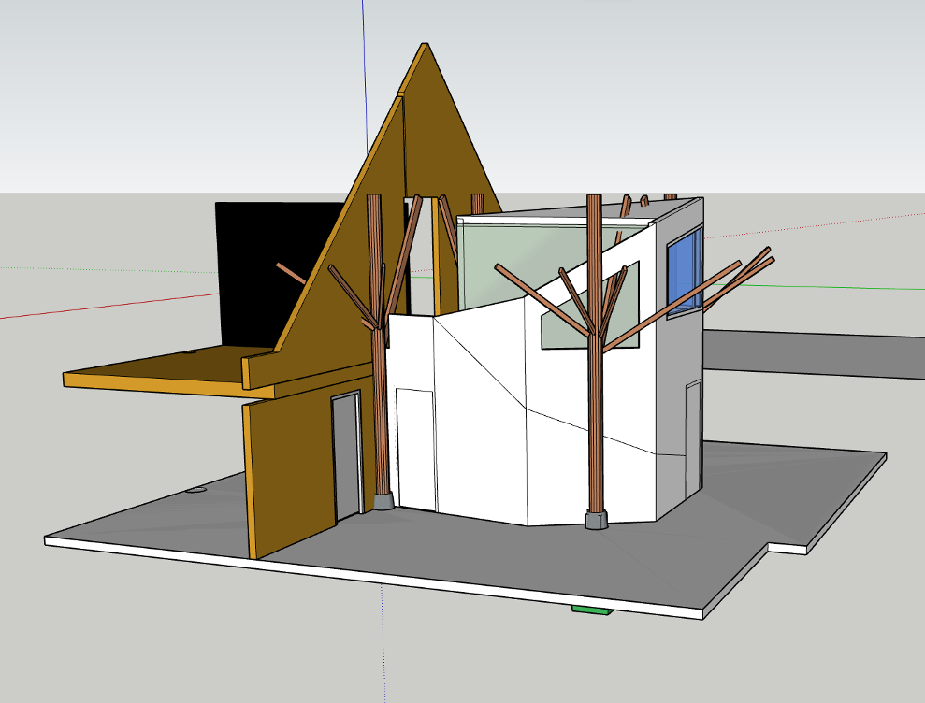This screenshot has height=703, width=925.
Task: Click the small circle on the gray base slab
Action: [196, 490]
